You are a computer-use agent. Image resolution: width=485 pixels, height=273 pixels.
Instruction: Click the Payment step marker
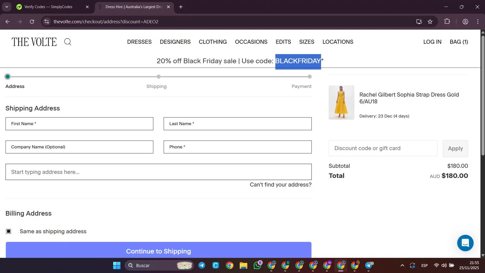click(310, 77)
